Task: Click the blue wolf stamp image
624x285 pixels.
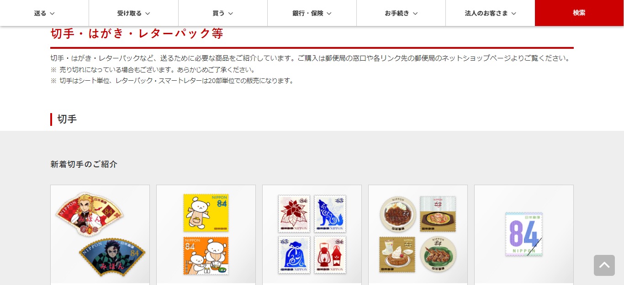Action: coord(330,214)
